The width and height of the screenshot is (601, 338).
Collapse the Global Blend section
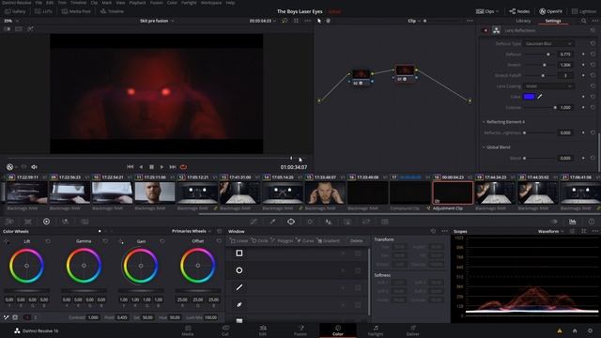click(484, 147)
